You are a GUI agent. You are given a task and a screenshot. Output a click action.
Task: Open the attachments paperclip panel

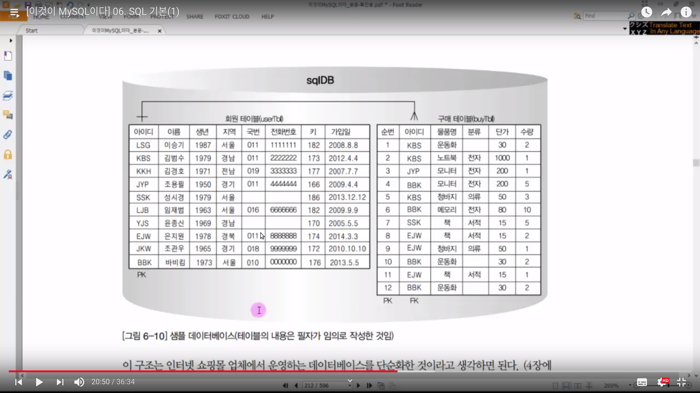coord(8,135)
